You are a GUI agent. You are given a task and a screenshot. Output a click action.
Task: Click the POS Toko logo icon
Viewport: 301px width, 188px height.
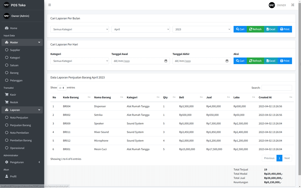pos(7,5)
